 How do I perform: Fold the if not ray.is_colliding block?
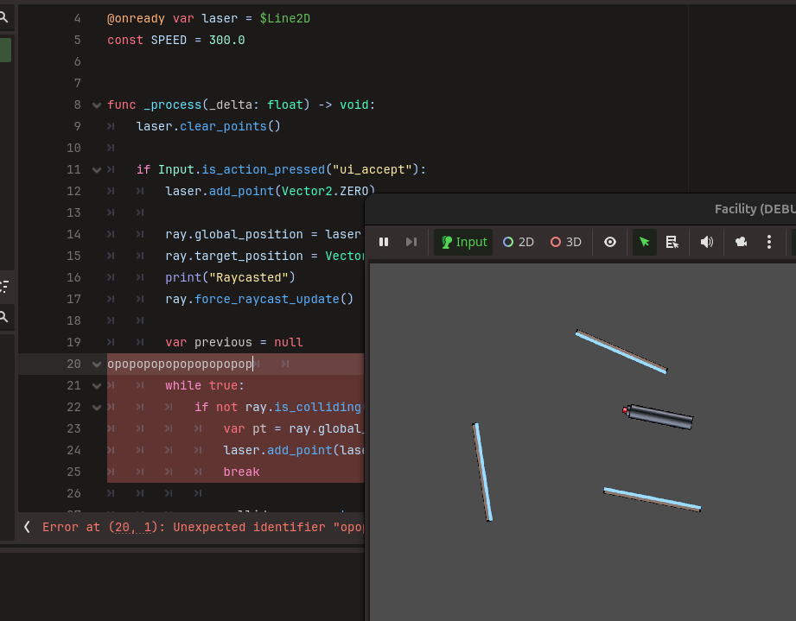(97, 408)
